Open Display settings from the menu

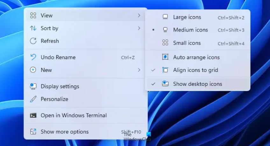click(x=86, y=86)
